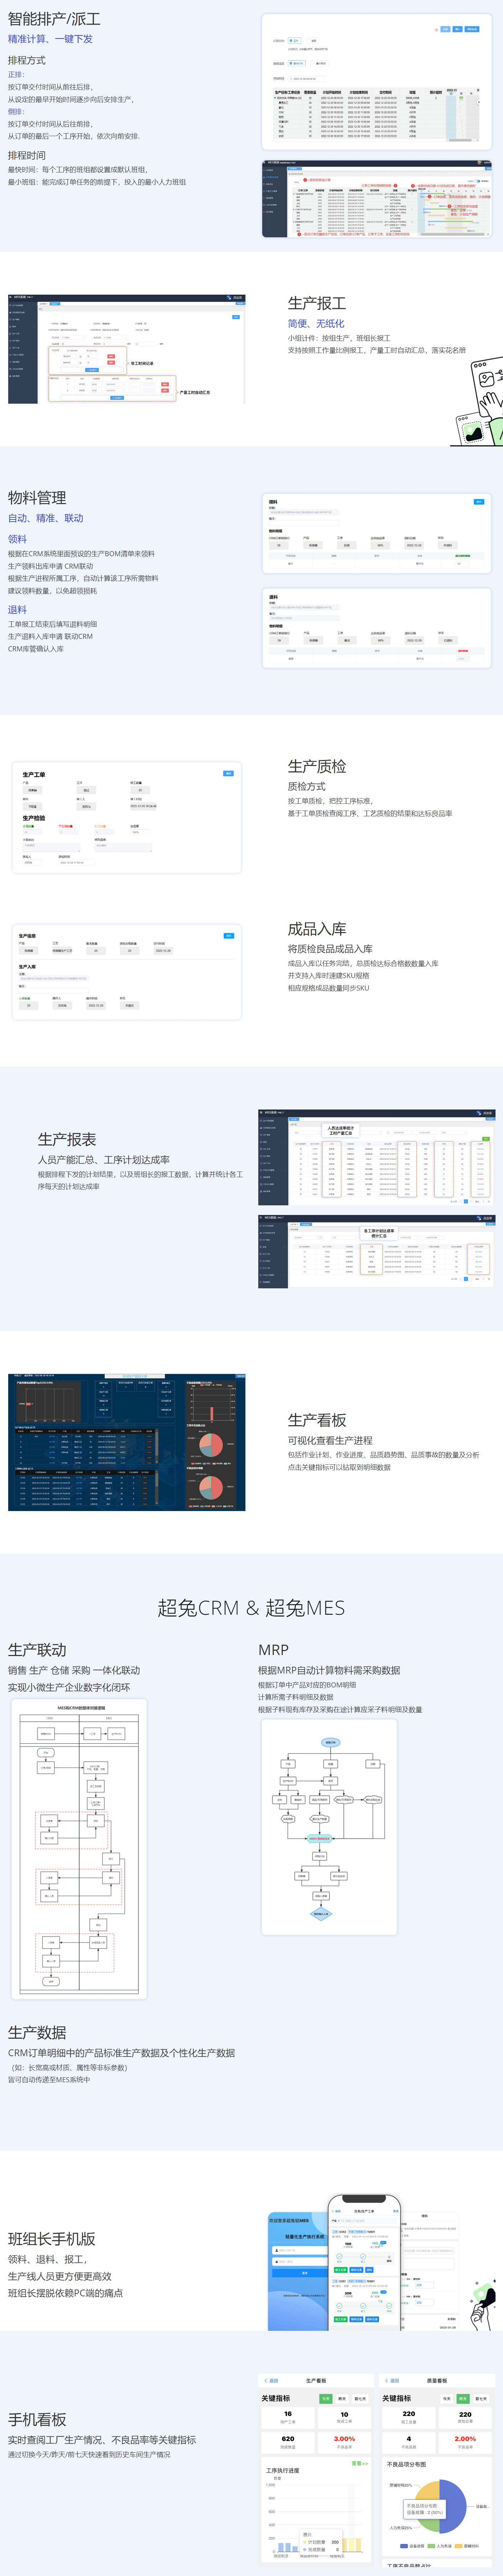The height and width of the screenshot is (2576, 503).
Task: Select 今天 tab in 质量看板
Action: (447, 2399)
